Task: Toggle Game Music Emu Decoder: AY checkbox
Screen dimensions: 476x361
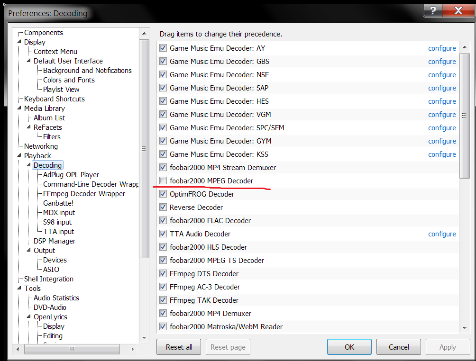Action: point(163,48)
